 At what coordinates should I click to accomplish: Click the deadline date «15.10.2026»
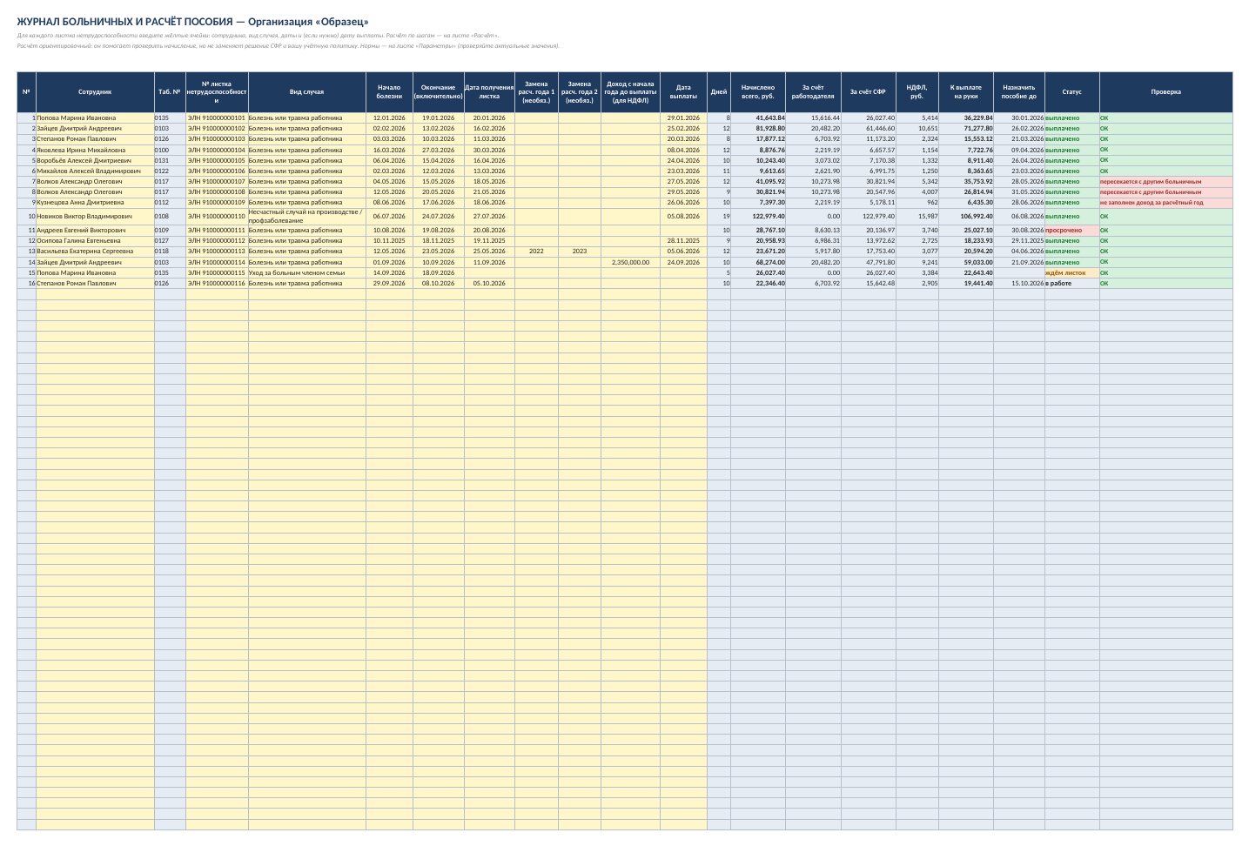[x=1019, y=283]
